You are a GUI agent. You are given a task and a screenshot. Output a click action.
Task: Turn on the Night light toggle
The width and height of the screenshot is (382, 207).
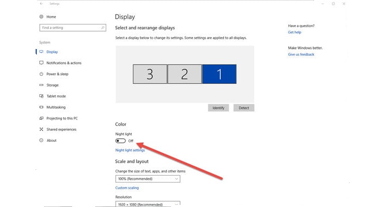[120, 141]
